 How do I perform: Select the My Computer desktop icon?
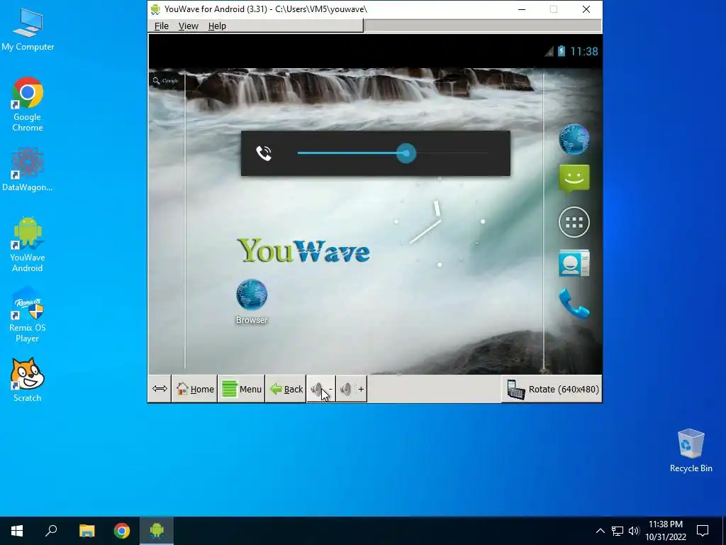pyautogui.click(x=28, y=30)
